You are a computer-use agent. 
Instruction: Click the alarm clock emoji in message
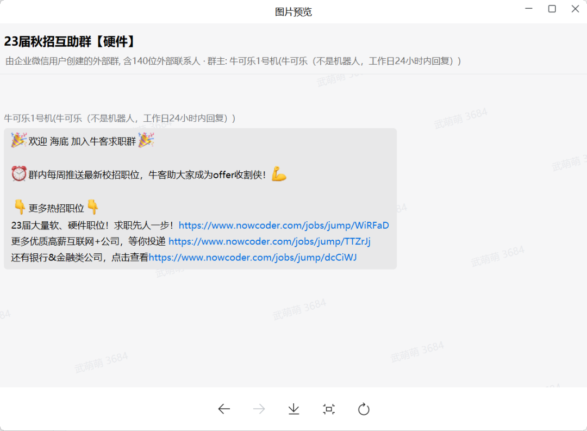18,174
